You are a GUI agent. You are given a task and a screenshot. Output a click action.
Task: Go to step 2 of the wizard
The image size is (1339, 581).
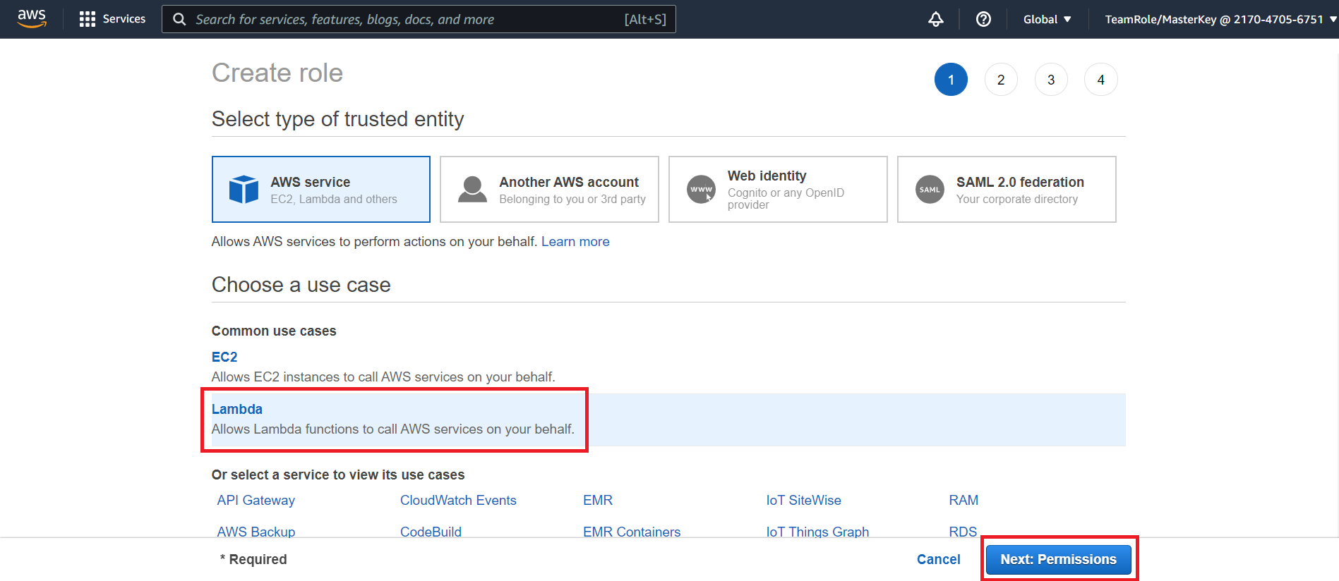click(x=1001, y=80)
